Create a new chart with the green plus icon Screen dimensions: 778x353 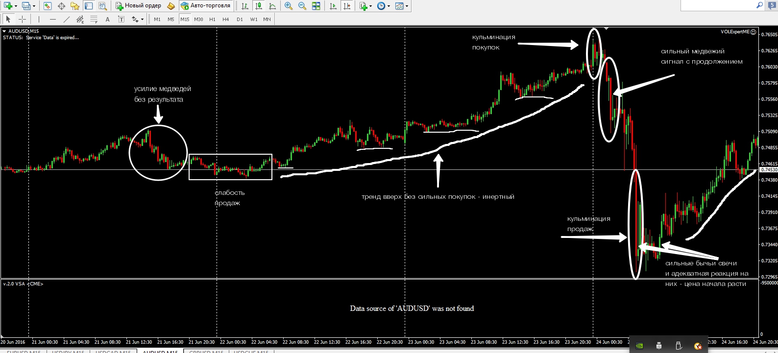tap(8, 6)
